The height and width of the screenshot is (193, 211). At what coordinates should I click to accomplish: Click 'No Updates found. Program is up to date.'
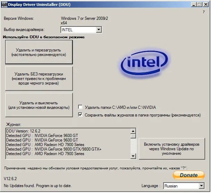click(x=38, y=186)
